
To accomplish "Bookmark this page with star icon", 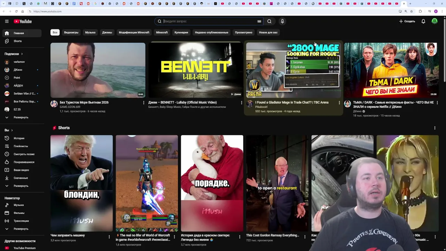I will click(412, 11).
